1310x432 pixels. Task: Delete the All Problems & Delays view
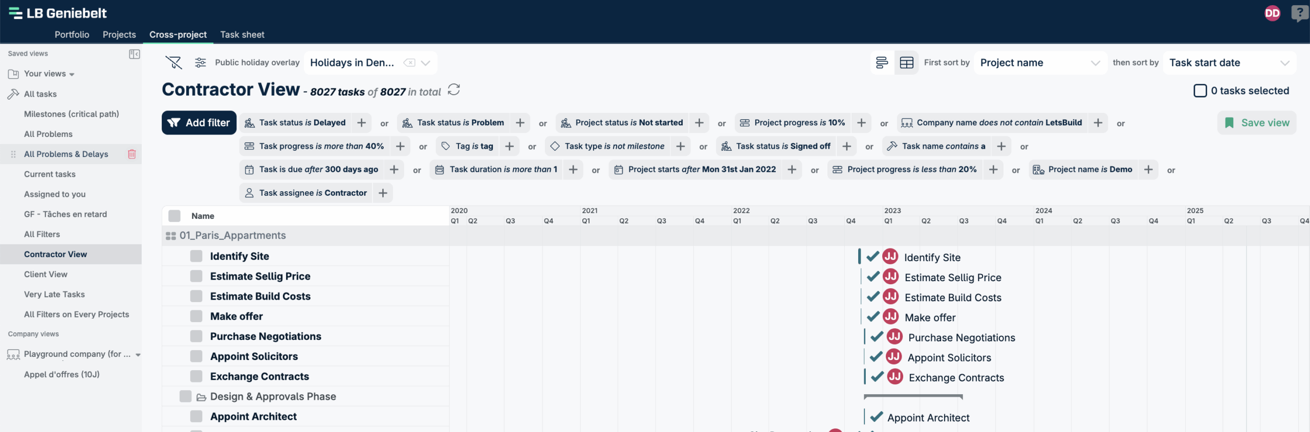point(132,154)
